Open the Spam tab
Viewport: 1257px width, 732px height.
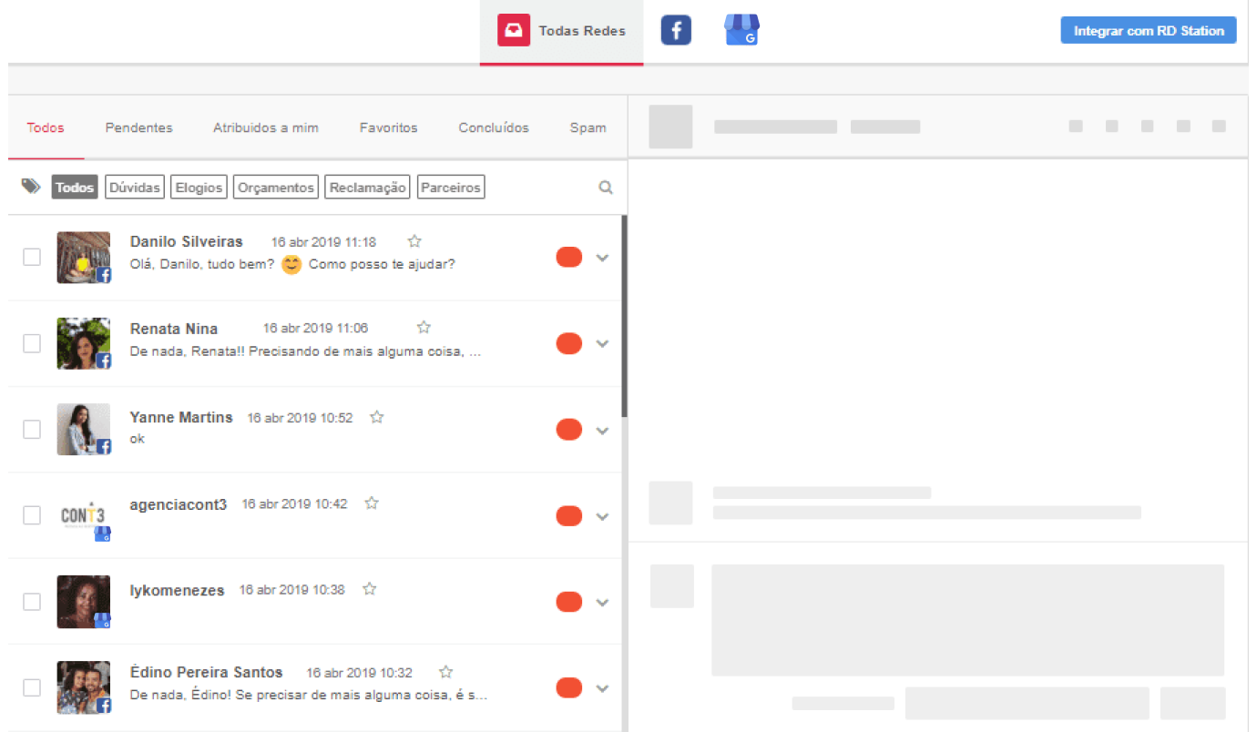(588, 127)
